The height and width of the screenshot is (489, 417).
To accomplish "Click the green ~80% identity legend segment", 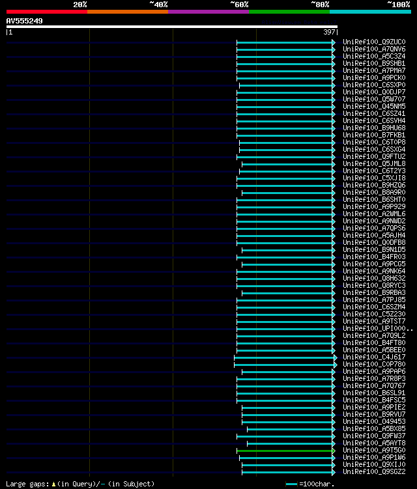I will tap(289, 12).
